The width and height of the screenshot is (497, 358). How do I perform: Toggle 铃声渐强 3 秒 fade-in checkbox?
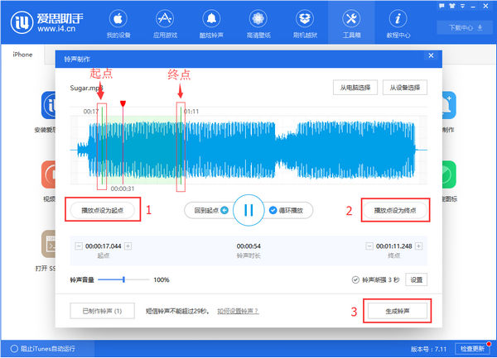point(356,280)
